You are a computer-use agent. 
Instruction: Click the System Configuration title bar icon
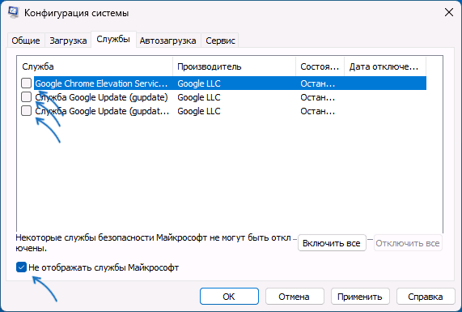tap(13, 12)
